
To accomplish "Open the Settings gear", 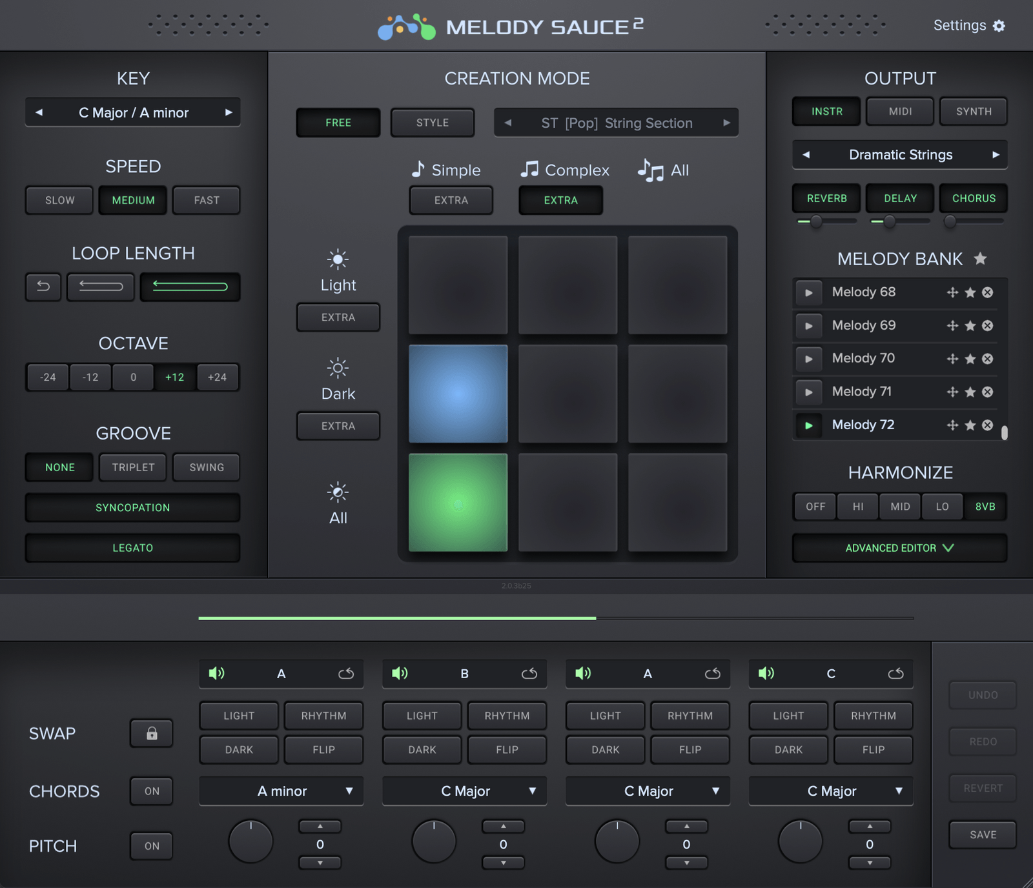I will coord(998,25).
